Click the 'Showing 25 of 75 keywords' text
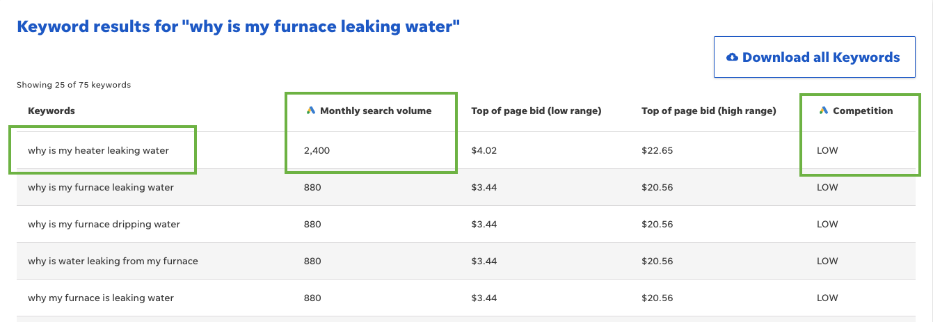Image resolution: width=933 pixels, height=322 pixels. 74,85
